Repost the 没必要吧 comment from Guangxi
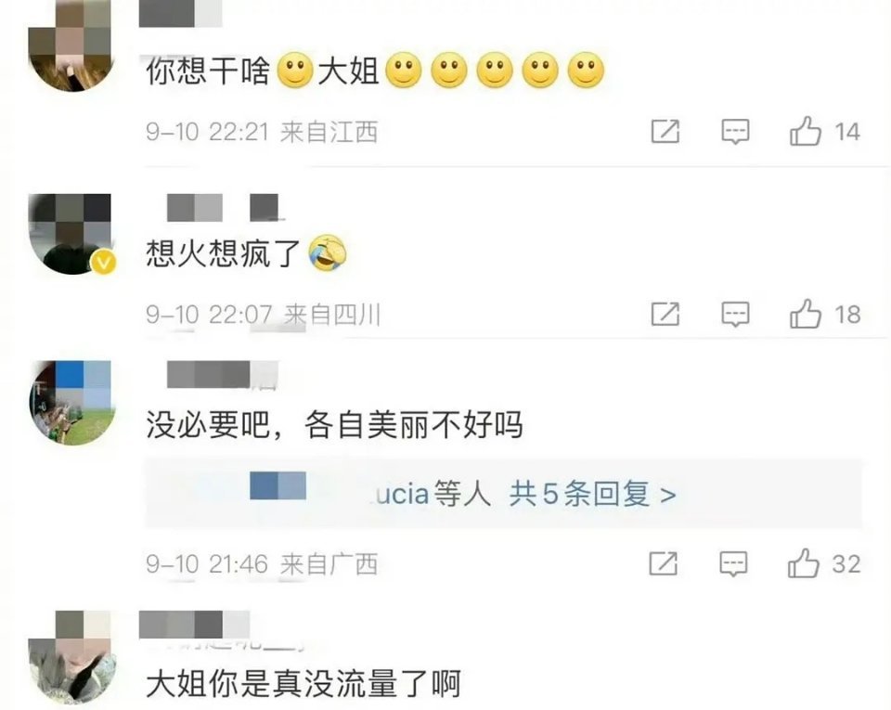Screen dimensions: 891x710 coord(663,563)
